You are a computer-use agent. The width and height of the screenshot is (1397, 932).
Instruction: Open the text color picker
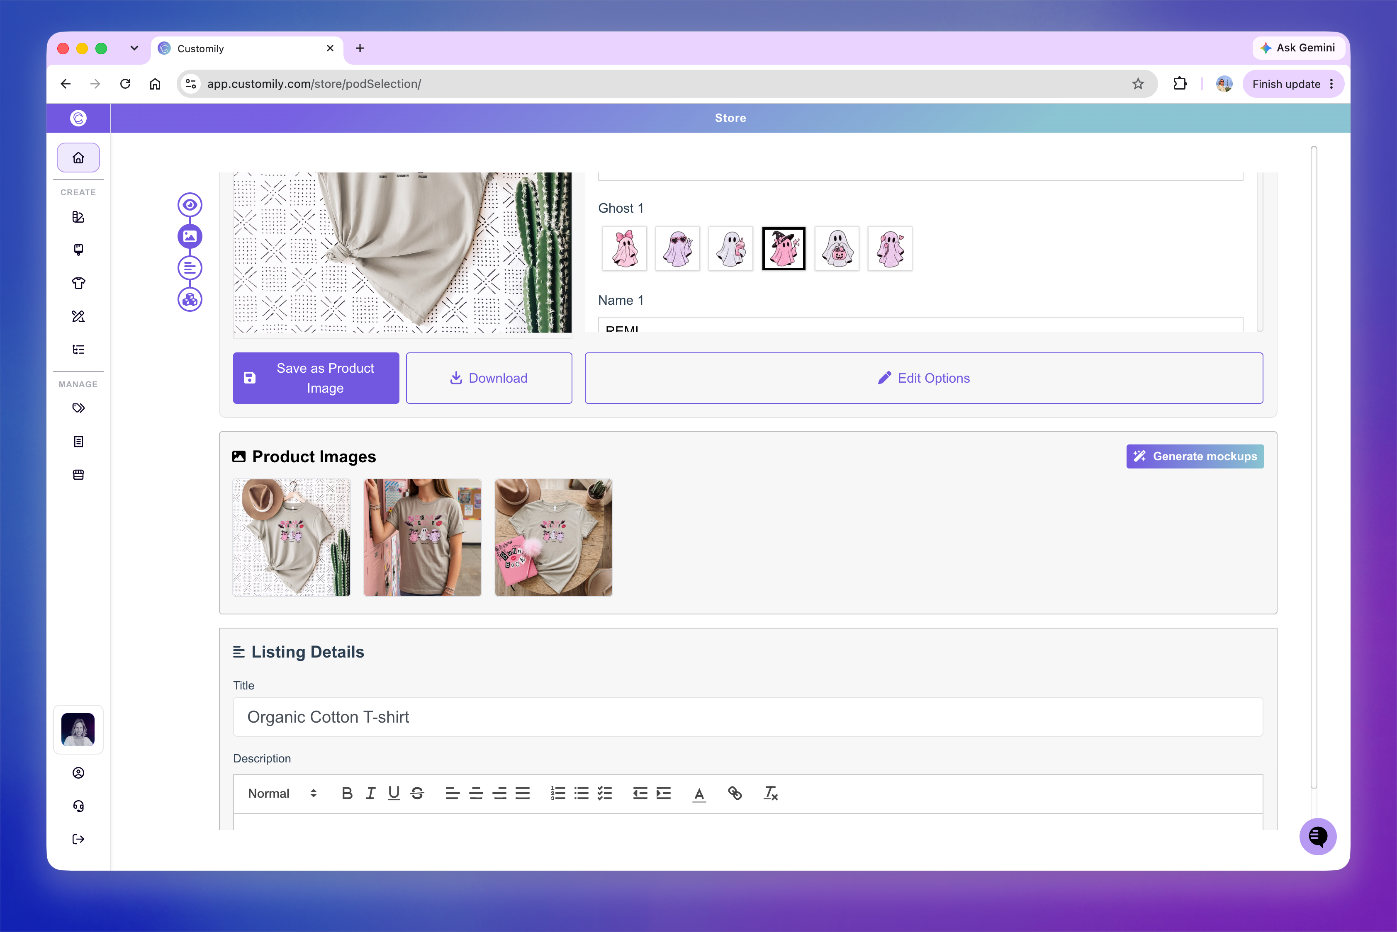coord(699,794)
